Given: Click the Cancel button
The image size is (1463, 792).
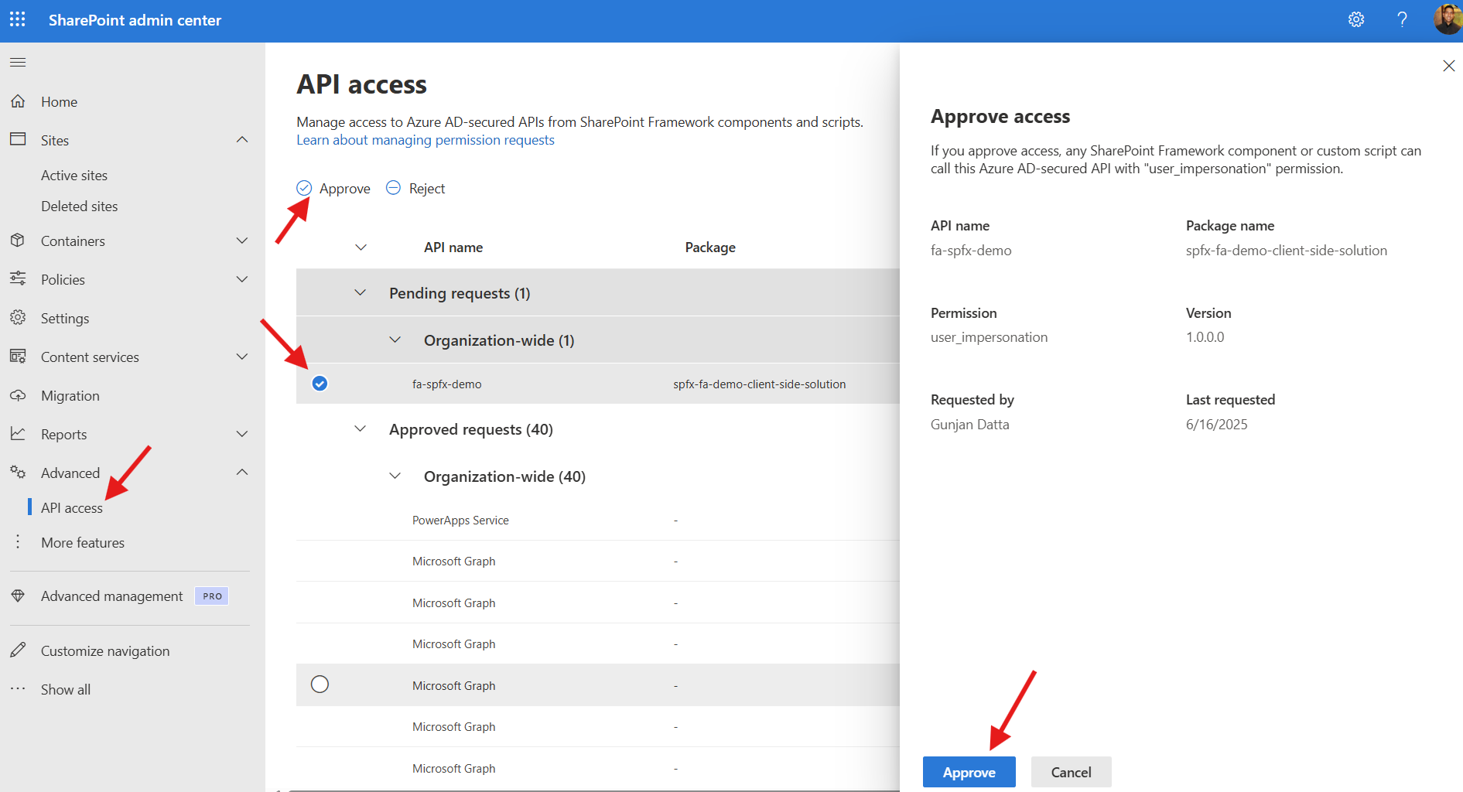Looking at the screenshot, I should tap(1071, 772).
